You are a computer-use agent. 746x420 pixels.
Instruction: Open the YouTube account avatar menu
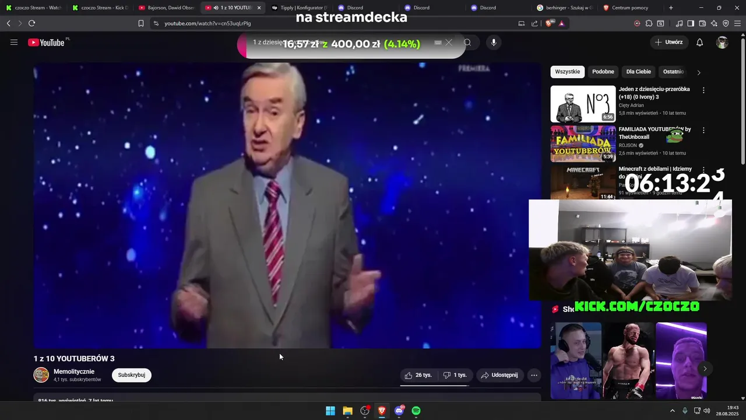point(722,43)
